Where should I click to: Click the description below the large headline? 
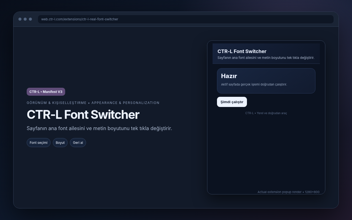[x=99, y=128]
